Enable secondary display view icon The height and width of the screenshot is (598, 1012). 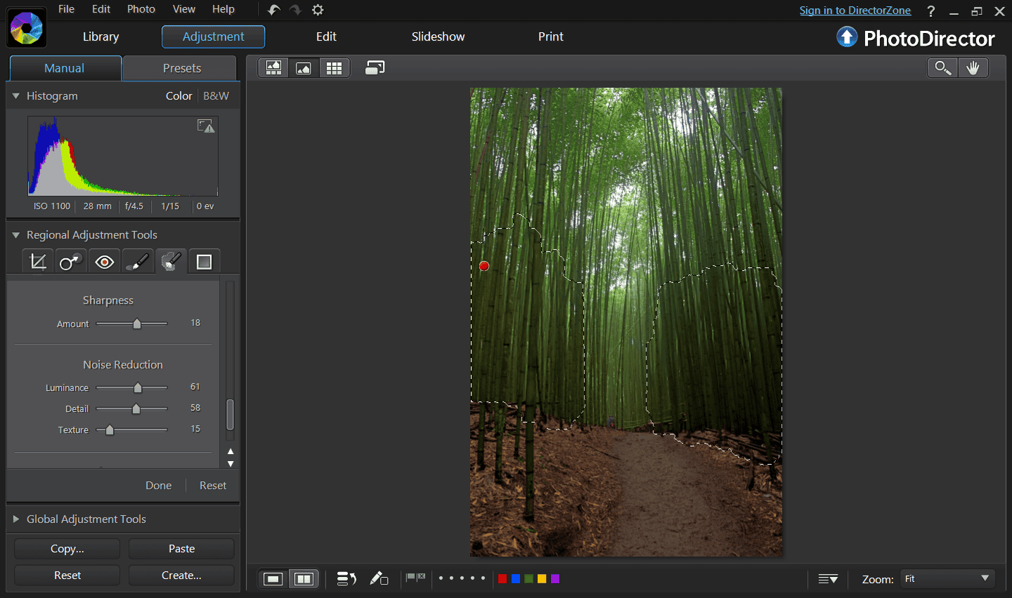click(375, 68)
